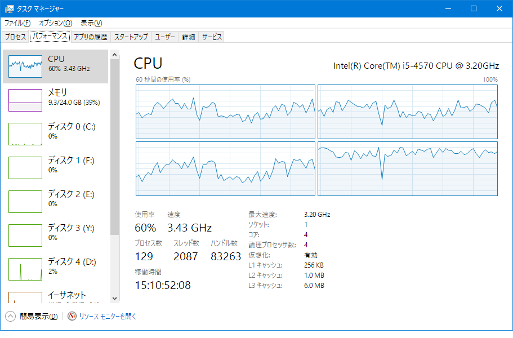Open ディスク 2 (E:) performance graph
Image resolution: width=513 pixels, height=338 pixels.
pyautogui.click(x=25, y=202)
